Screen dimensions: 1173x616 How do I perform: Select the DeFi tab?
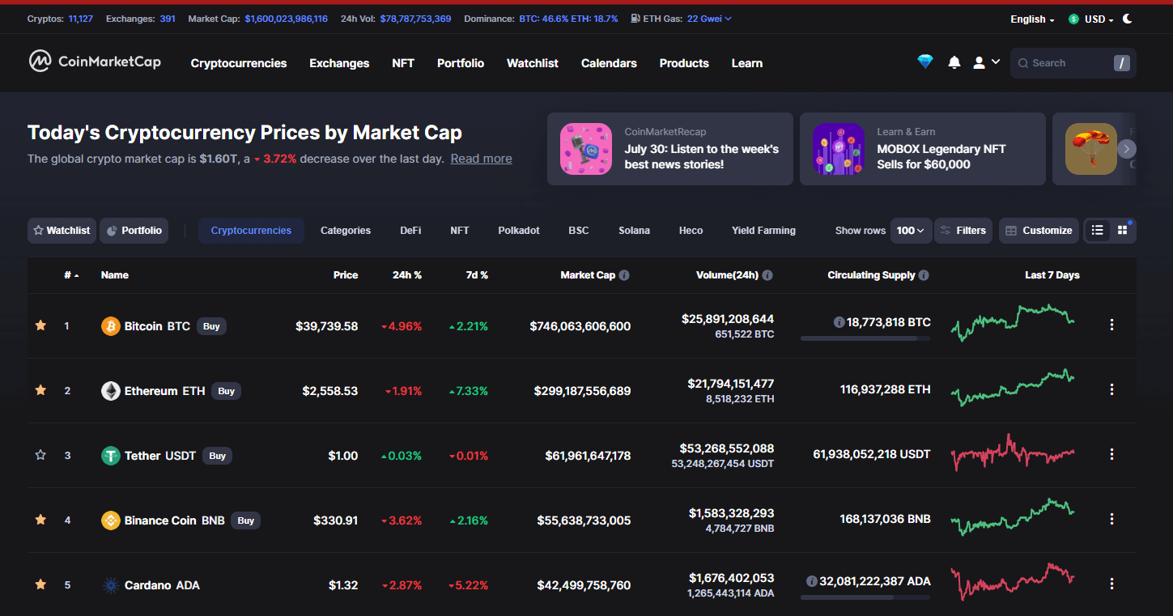pos(410,231)
